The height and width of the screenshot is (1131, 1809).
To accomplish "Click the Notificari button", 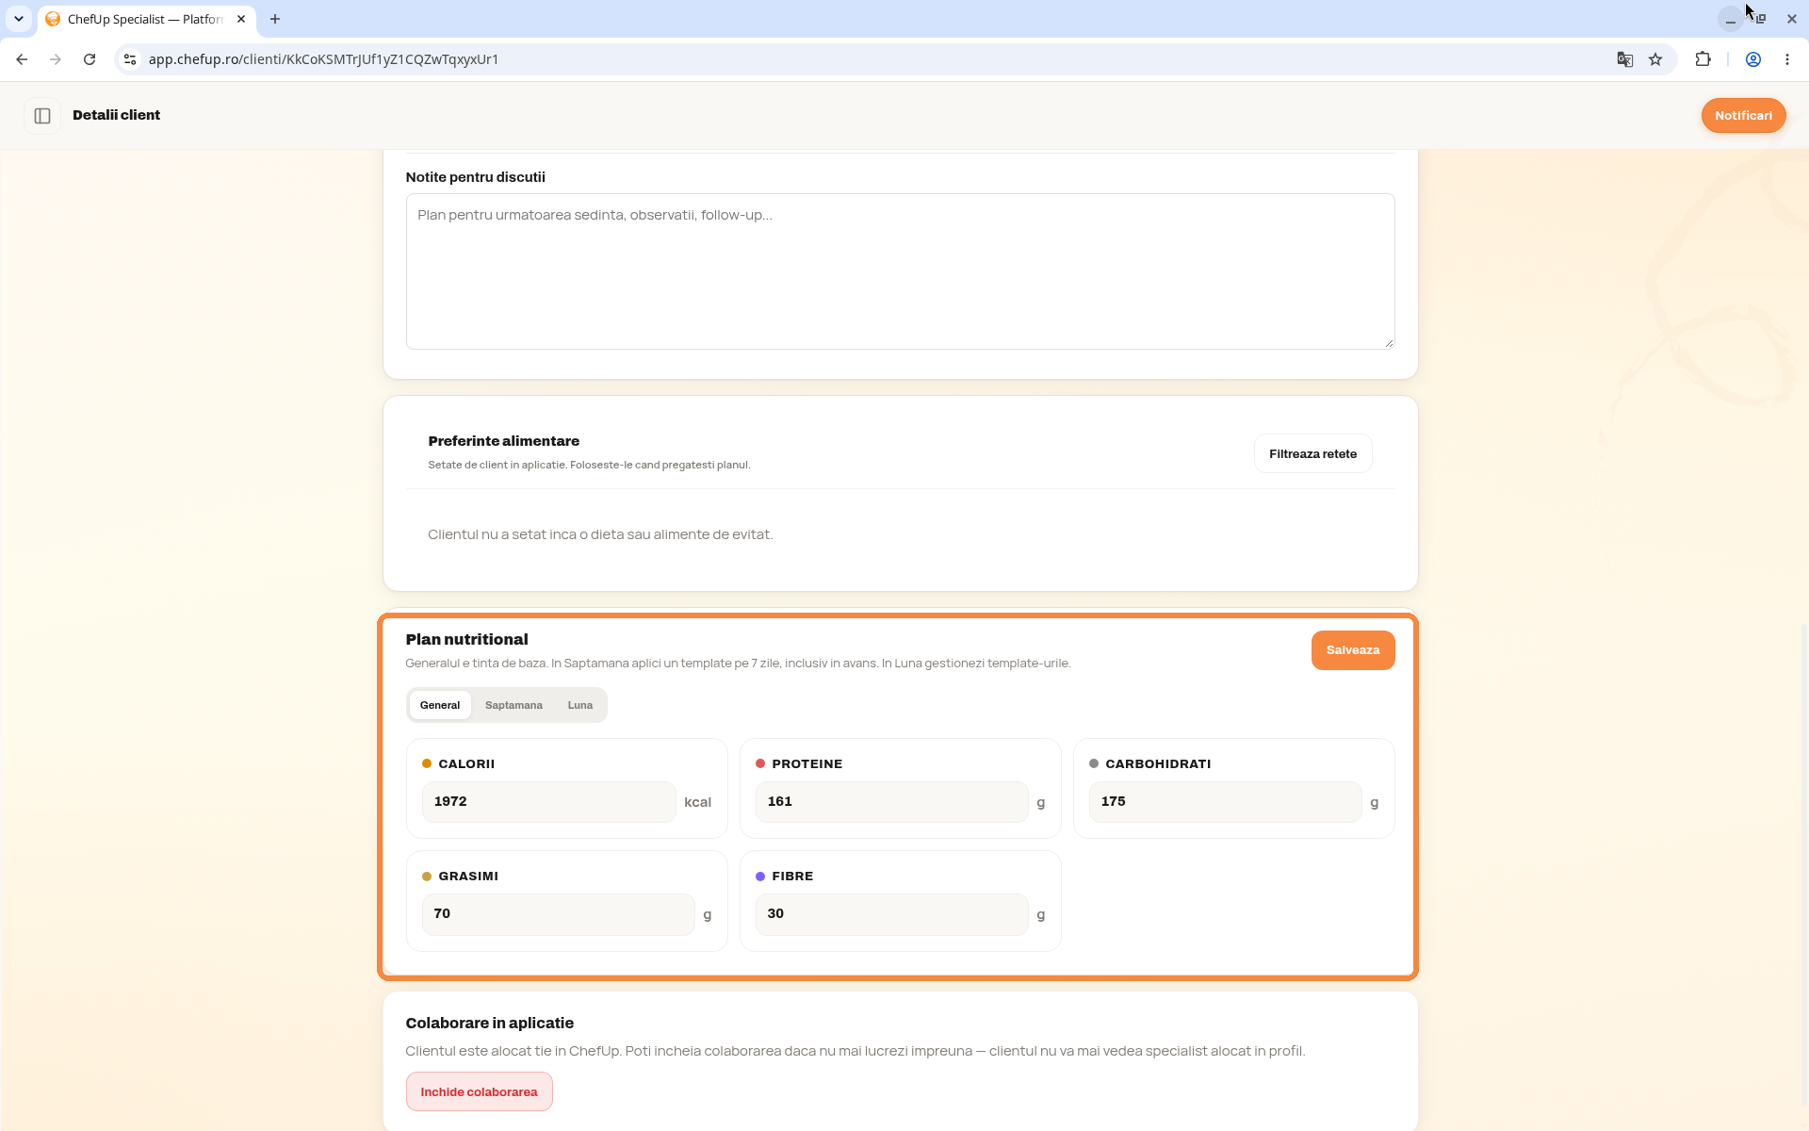I will click(1743, 115).
